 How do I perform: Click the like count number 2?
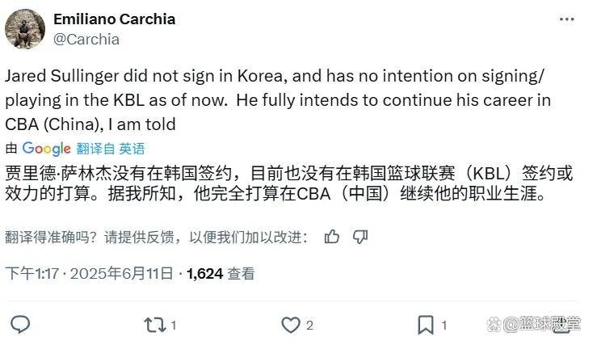(309, 325)
